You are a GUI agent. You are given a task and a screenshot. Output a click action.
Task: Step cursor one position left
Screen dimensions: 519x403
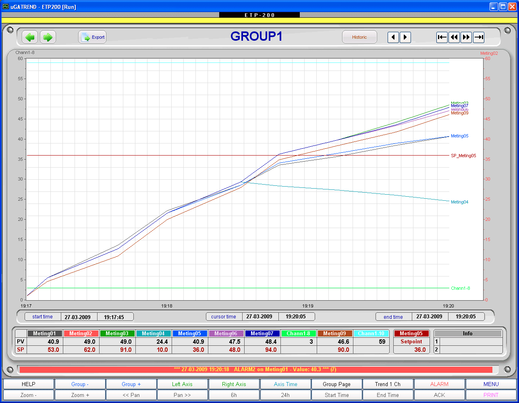click(393, 37)
